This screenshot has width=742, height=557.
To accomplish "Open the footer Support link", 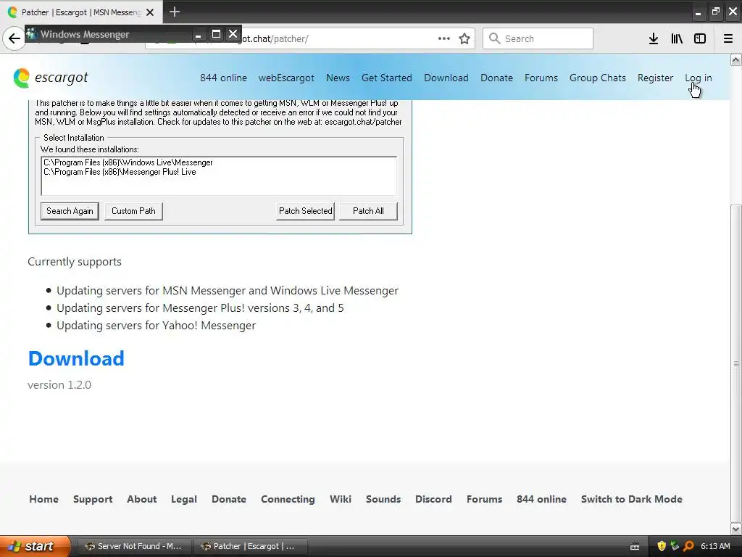I will [93, 499].
